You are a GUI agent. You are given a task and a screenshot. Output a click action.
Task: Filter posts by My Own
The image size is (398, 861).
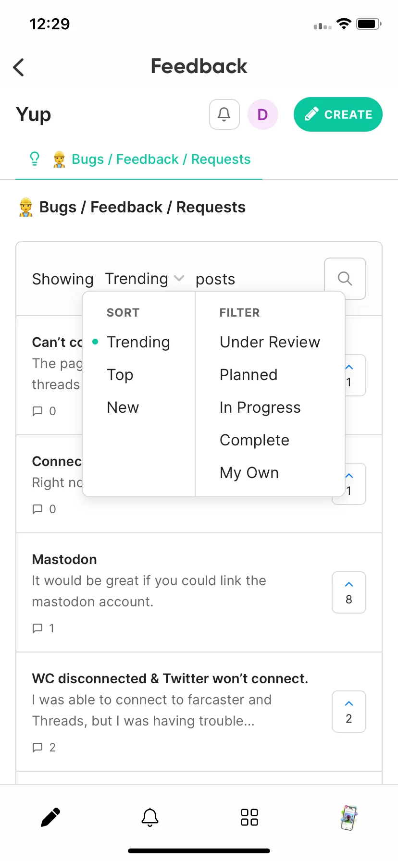pyautogui.click(x=249, y=473)
